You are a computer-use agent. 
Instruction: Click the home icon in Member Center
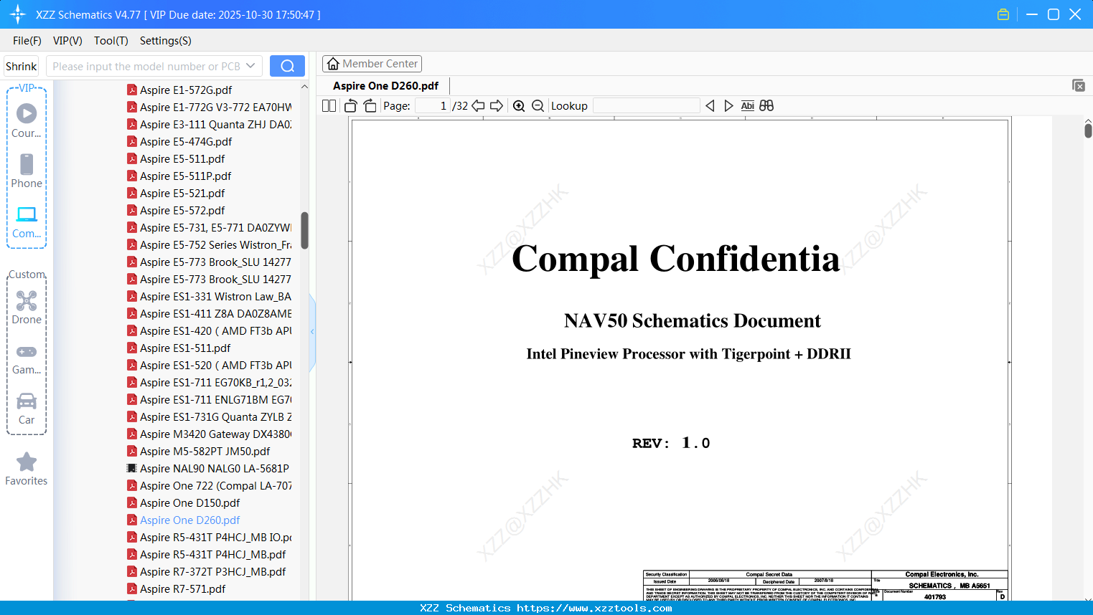(333, 64)
